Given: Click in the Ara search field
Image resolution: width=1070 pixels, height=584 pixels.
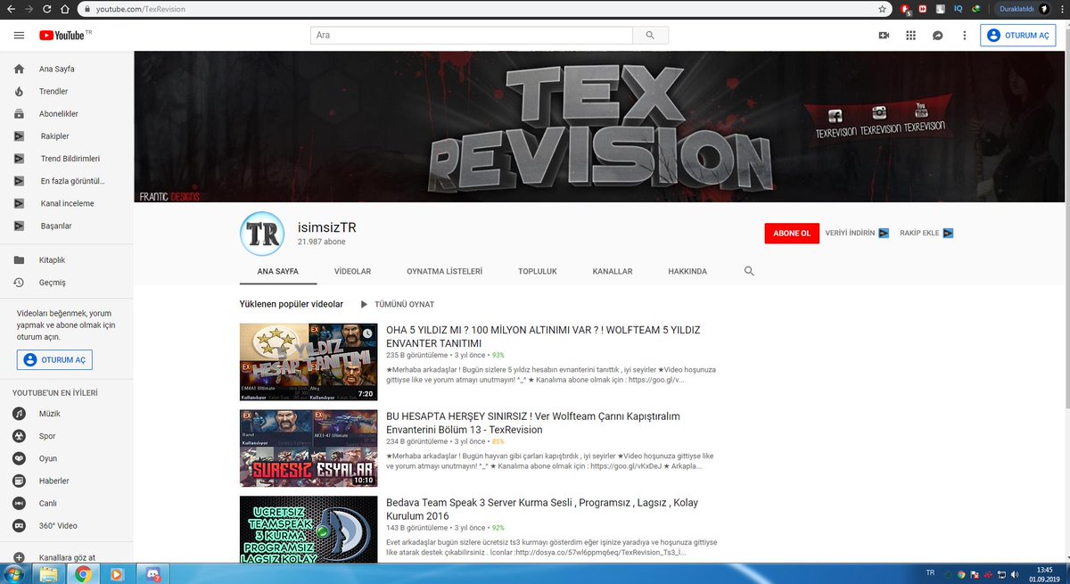Looking at the screenshot, I should [x=472, y=35].
